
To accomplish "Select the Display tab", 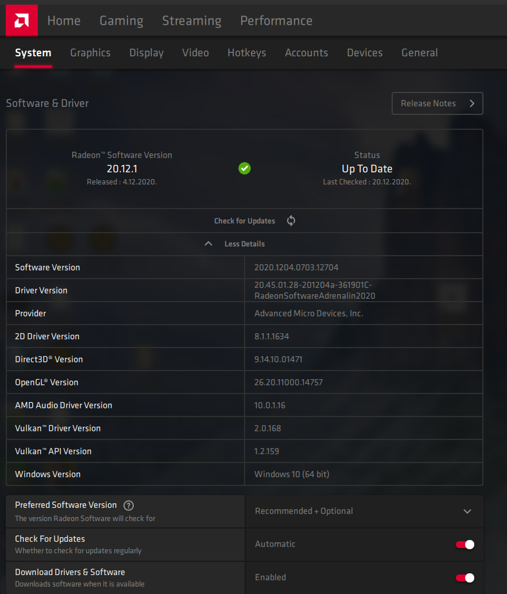I will point(146,53).
